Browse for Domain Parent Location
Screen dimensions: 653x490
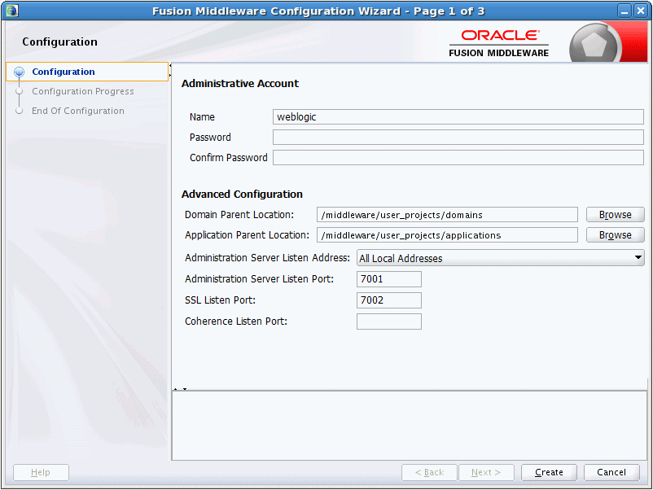click(x=615, y=215)
